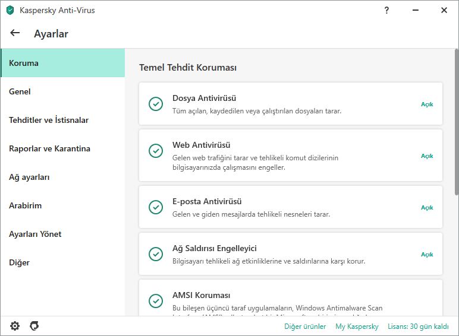Open Raporlar ve Karantina section
Image resolution: width=459 pixels, height=336 pixels.
63,148
